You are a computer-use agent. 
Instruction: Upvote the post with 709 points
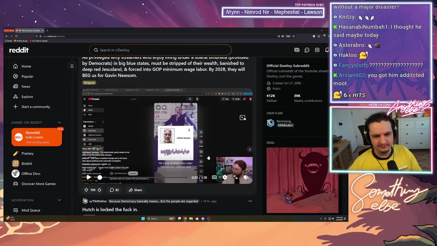86,190
